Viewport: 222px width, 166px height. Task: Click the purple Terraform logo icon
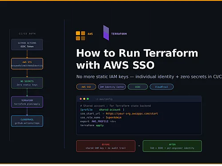pyautogui.click(x=106, y=33)
